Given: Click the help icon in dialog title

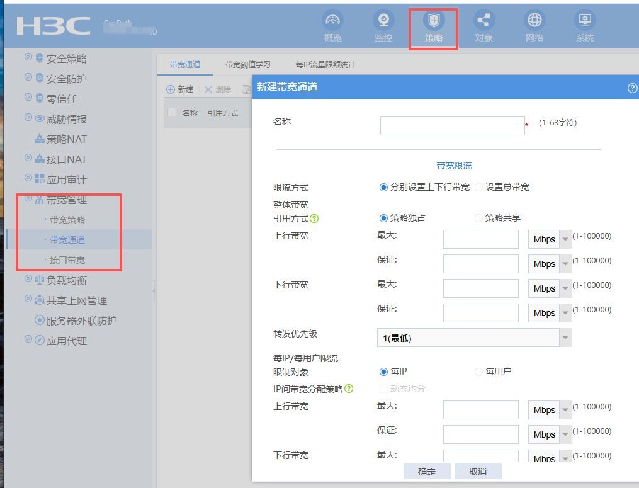Looking at the screenshot, I should (632, 88).
